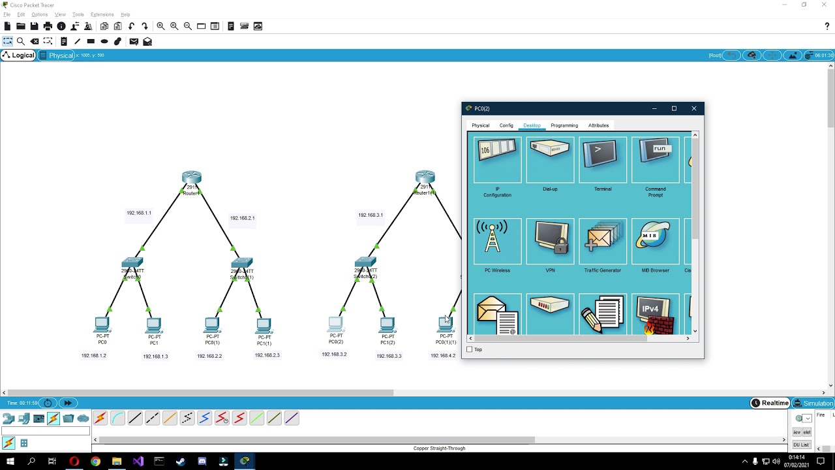Screen dimensions: 835x470
Task: Switch to Realtime mode
Action: pyautogui.click(x=770, y=403)
